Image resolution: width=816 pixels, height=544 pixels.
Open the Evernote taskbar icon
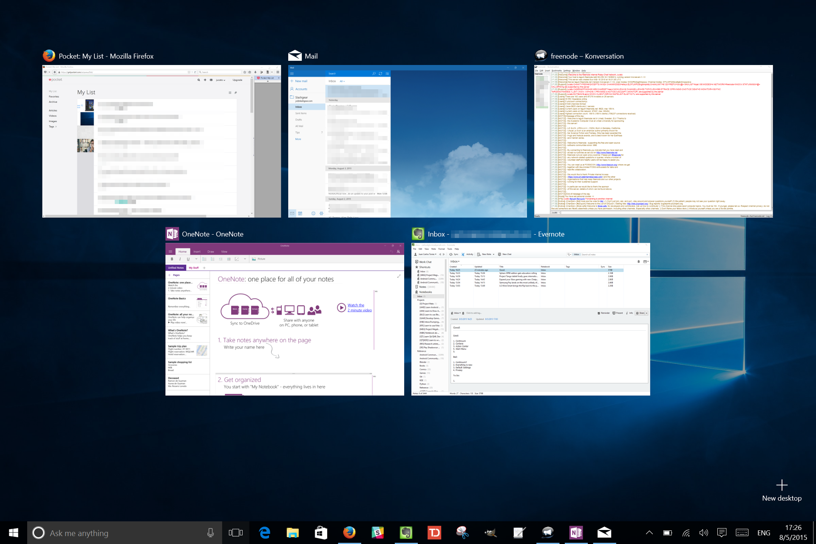(x=406, y=533)
